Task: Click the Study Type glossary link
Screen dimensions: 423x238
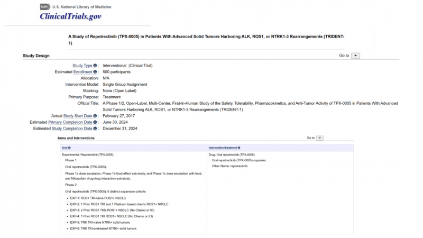Action: 82,66
